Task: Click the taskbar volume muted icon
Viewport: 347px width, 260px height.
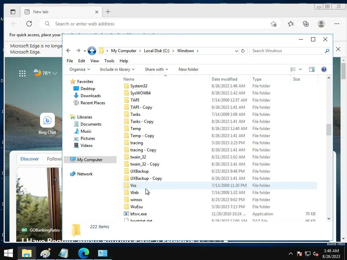Action: 315,254
